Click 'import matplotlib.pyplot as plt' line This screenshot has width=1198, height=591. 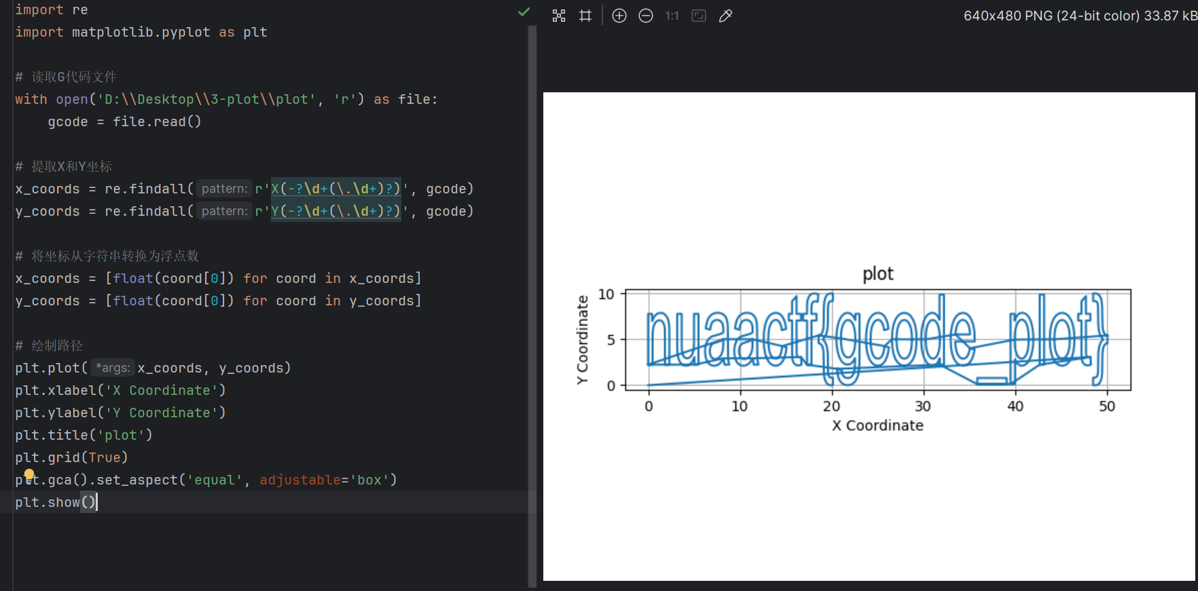(141, 32)
